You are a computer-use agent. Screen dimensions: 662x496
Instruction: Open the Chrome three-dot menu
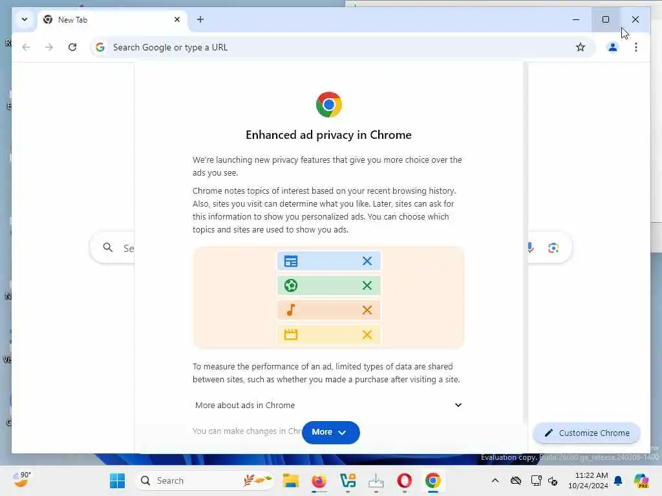tap(636, 47)
